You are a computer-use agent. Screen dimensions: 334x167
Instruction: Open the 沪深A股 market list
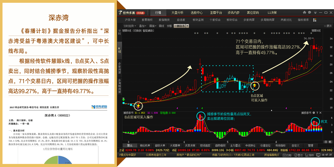pyautogui.click(x=130, y=20)
